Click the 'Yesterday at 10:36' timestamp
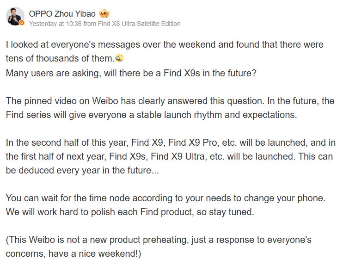This screenshot has width=343, height=260. click(x=55, y=24)
